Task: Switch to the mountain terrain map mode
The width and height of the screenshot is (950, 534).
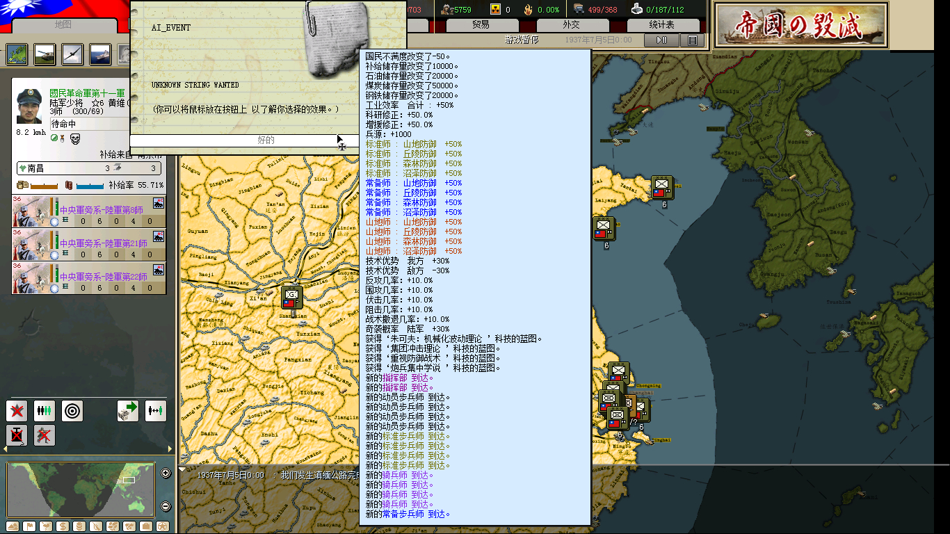Action: 13,526
